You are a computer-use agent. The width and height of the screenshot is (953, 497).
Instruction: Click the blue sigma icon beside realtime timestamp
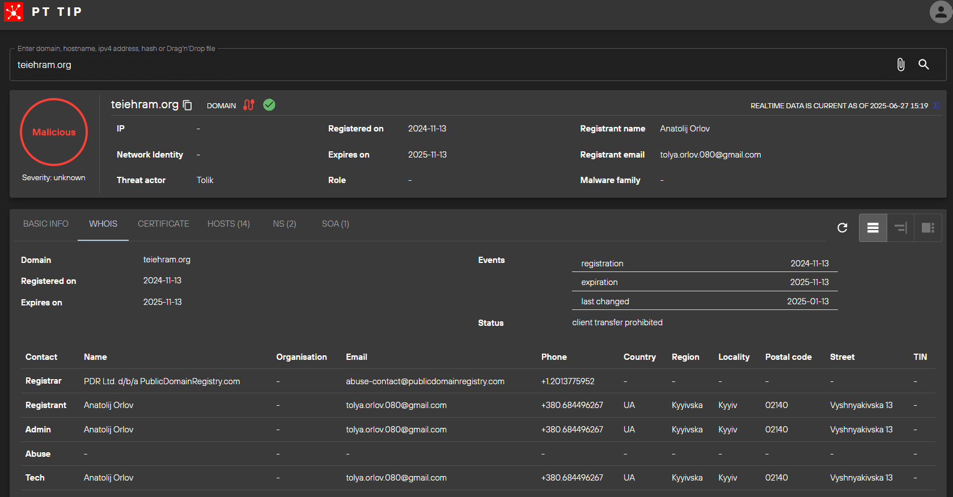937,105
